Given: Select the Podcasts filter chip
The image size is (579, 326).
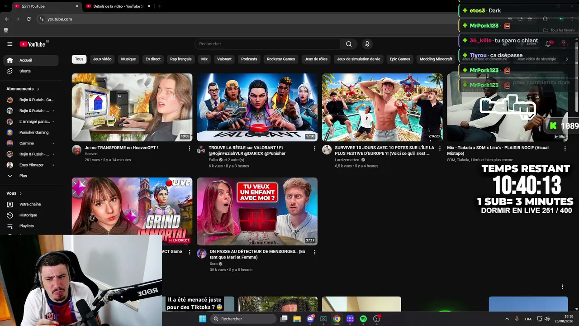Looking at the screenshot, I should pos(249,59).
